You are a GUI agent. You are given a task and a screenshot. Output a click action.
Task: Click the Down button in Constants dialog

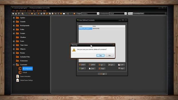pyautogui.click(x=102, y=69)
